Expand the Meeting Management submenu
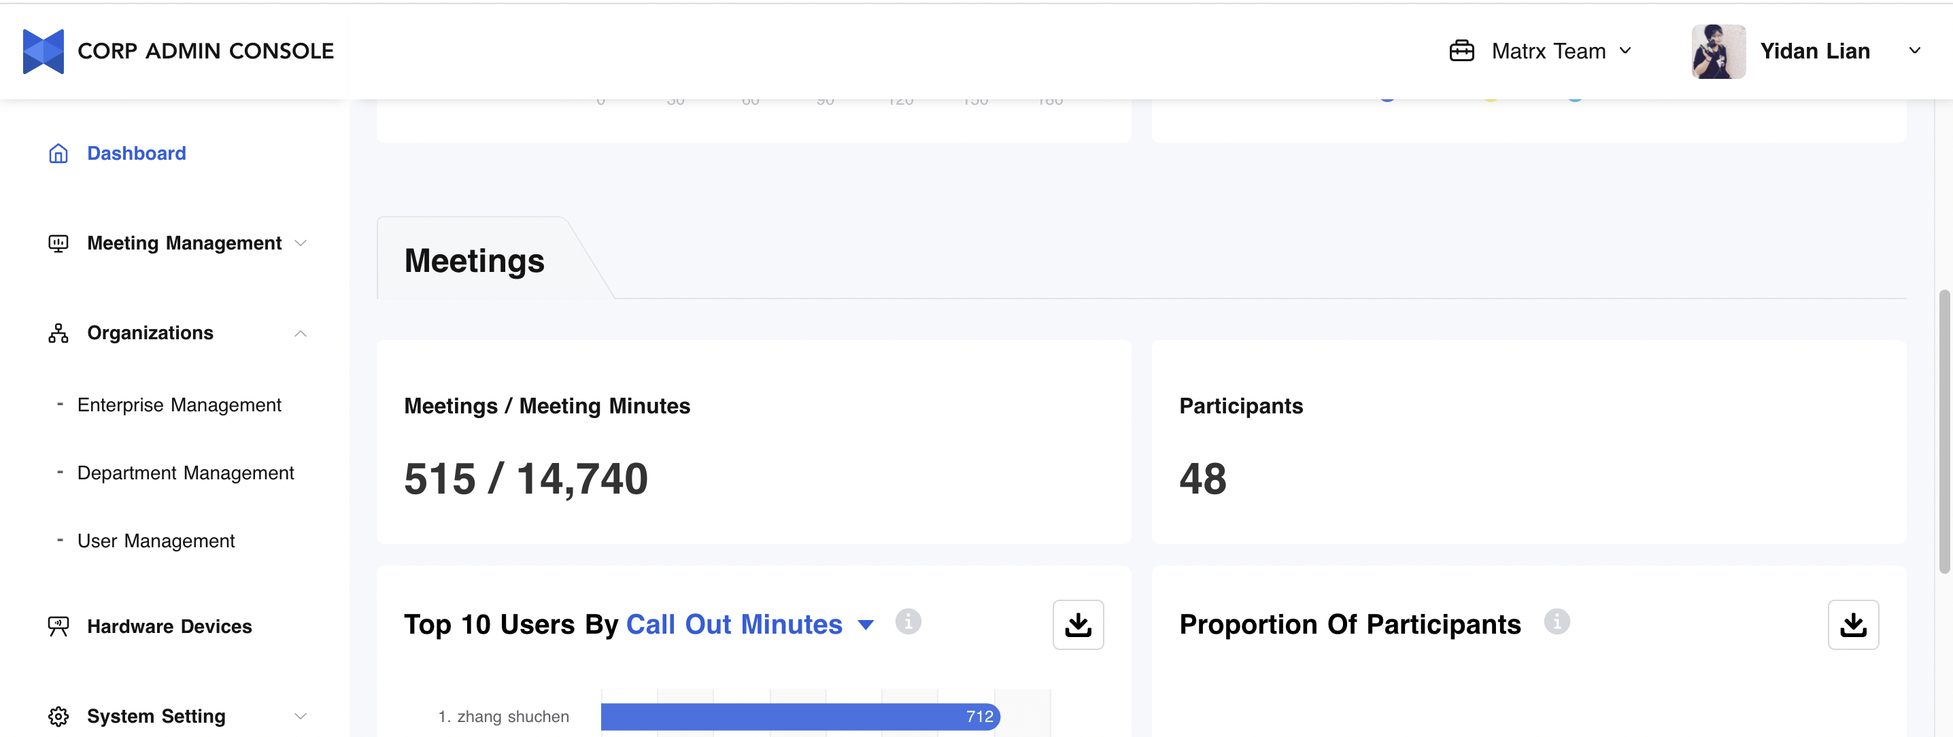Viewport: 1953px width, 737px height. click(x=301, y=243)
